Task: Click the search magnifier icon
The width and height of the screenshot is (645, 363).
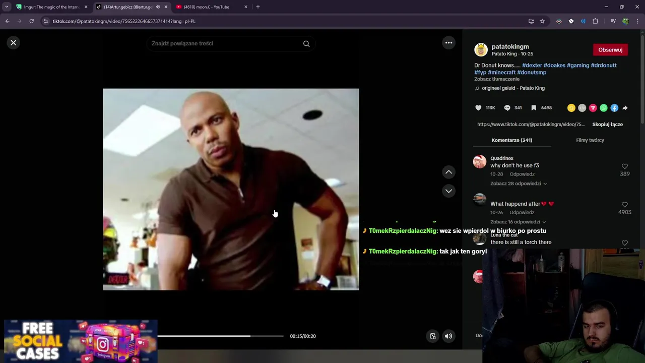Action: pyautogui.click(x=306, y=43)
